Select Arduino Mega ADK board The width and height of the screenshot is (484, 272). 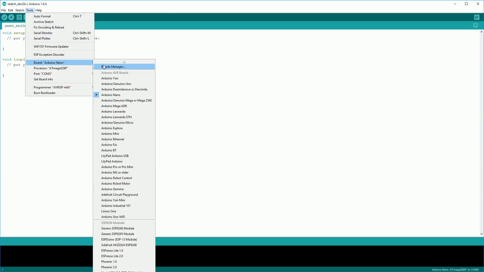114,106
